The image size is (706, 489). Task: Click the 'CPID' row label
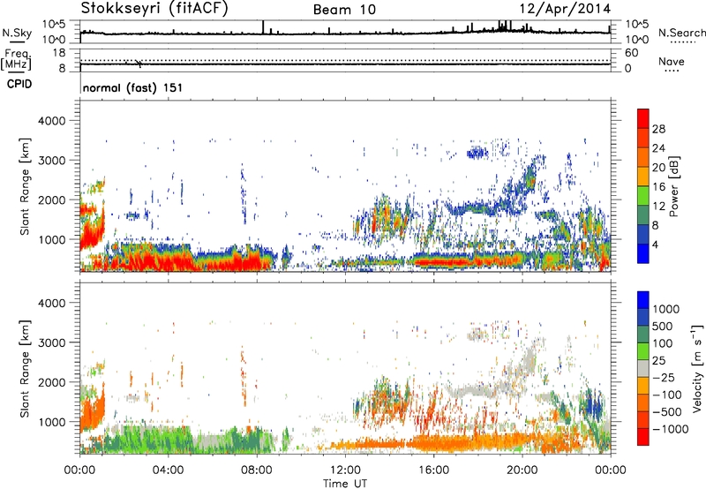(19, 84)
